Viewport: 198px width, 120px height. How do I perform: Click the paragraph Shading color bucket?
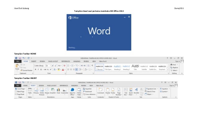pos(85,70)
